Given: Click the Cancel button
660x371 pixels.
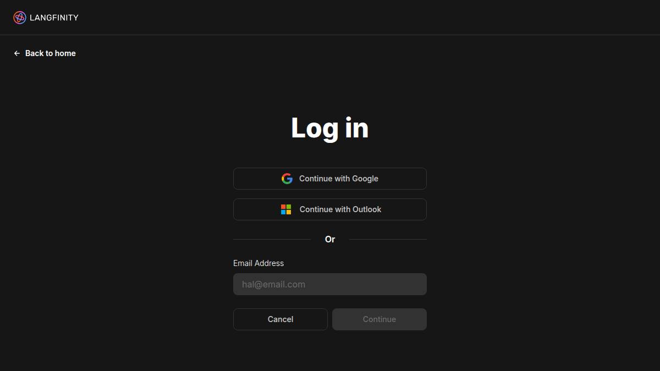Looking at the screenshot, I should (280, 319).
